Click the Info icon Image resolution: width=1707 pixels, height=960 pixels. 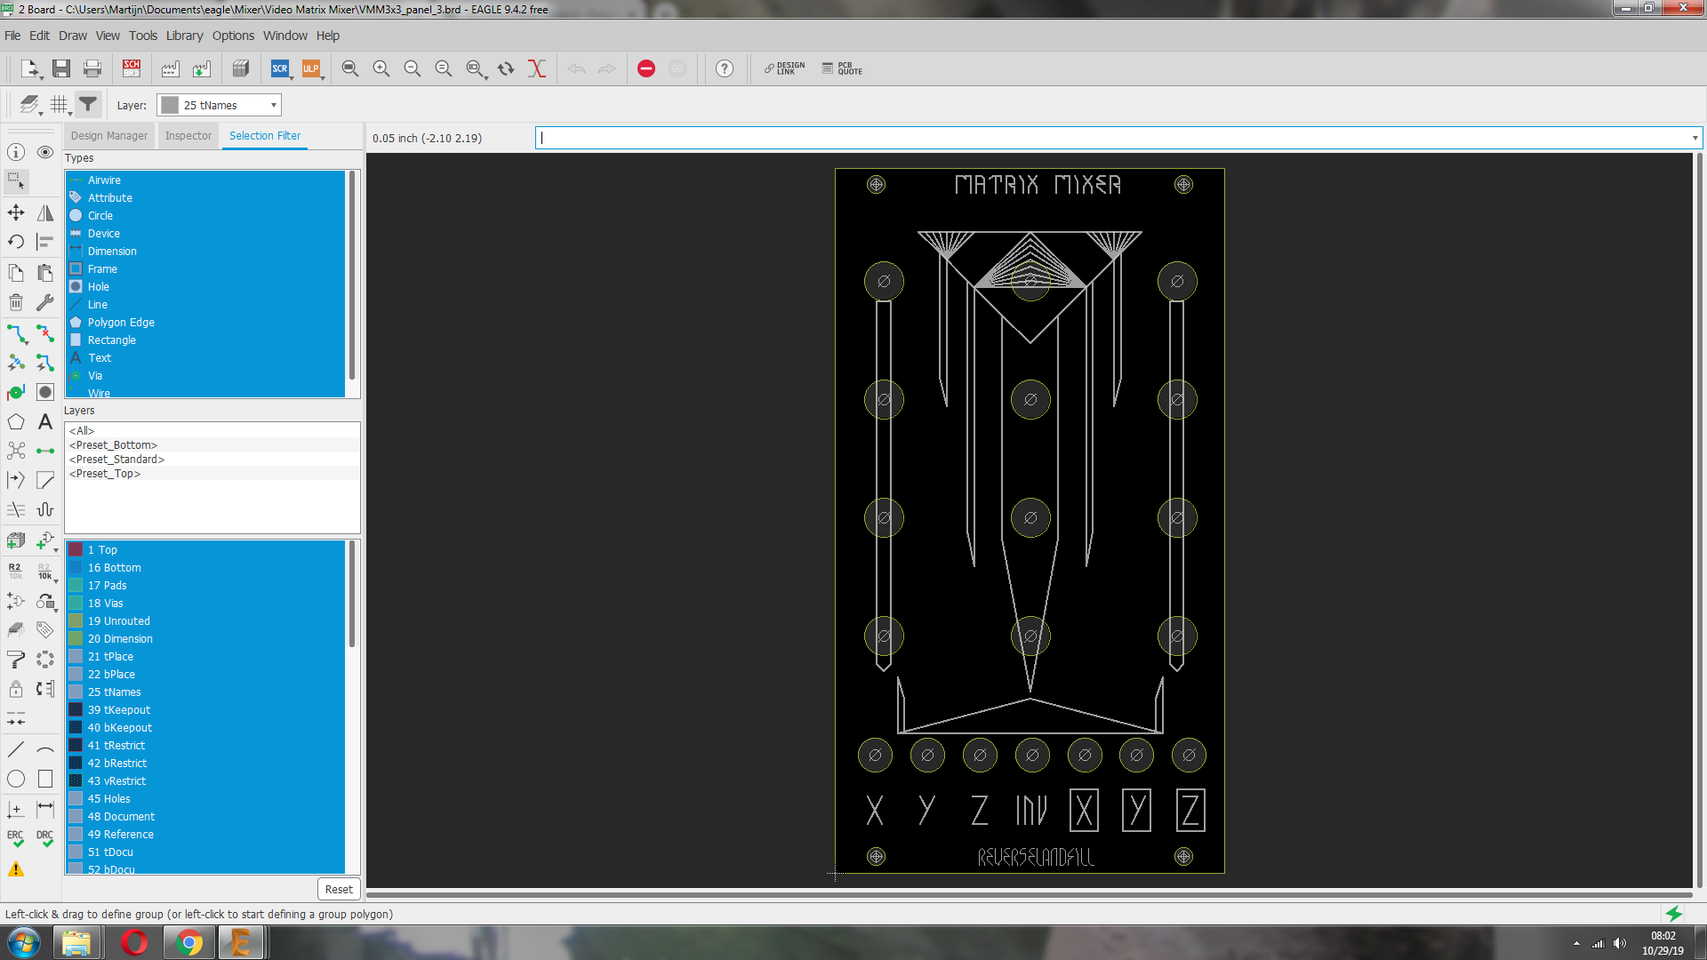[x=16, y=152]
